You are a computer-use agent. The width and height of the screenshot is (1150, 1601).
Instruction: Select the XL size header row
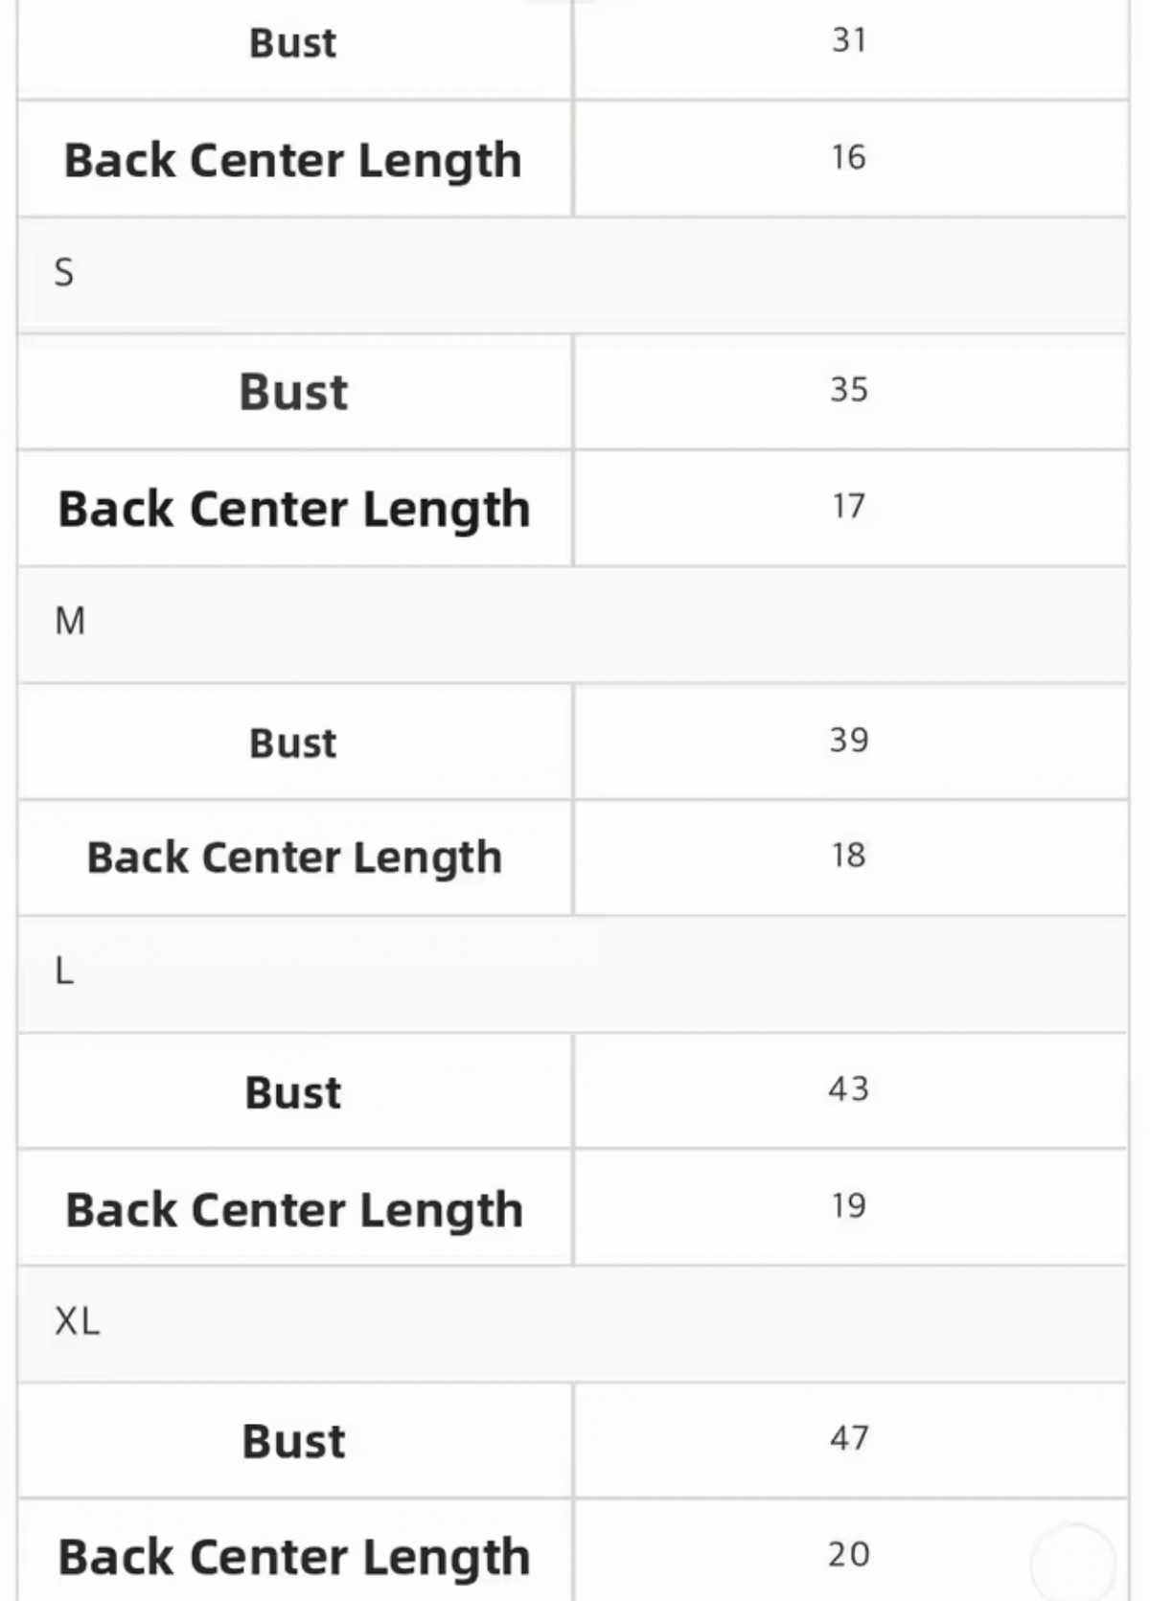[573, 1324]
